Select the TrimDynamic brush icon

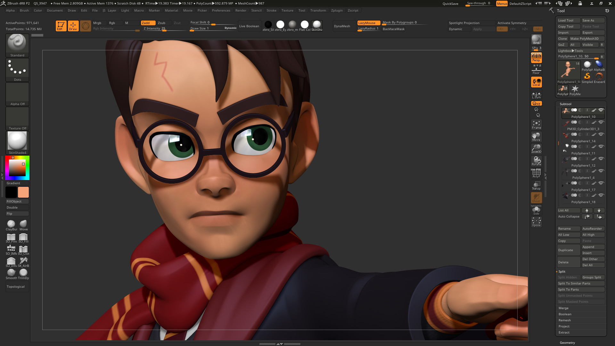[23, 274]
